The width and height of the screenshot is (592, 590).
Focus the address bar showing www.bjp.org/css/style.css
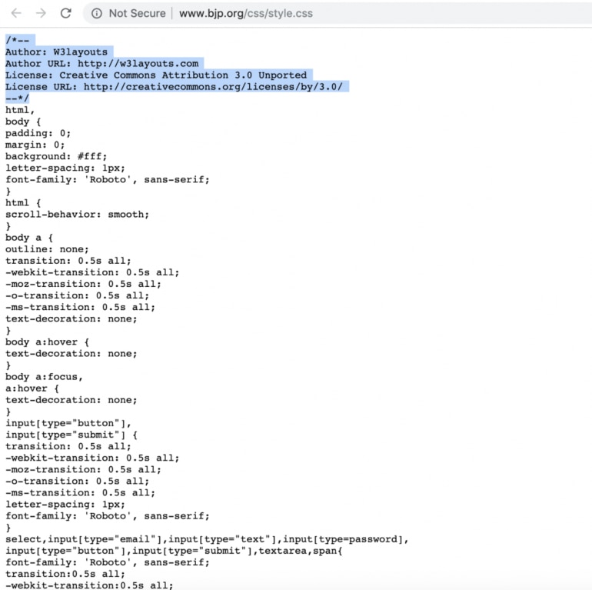(246, 13)
